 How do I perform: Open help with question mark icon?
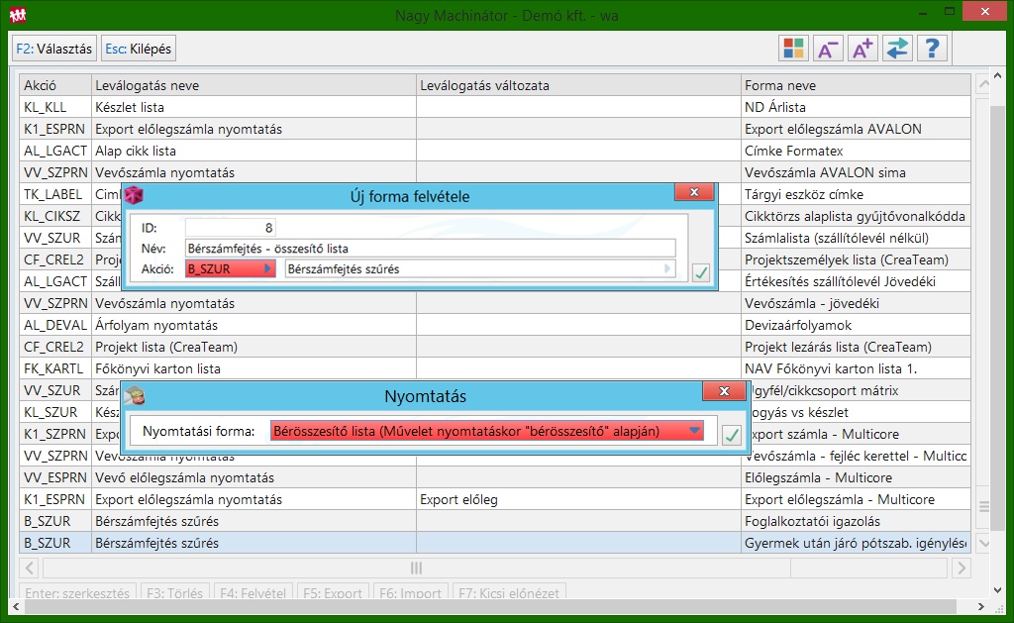(932, 49)
